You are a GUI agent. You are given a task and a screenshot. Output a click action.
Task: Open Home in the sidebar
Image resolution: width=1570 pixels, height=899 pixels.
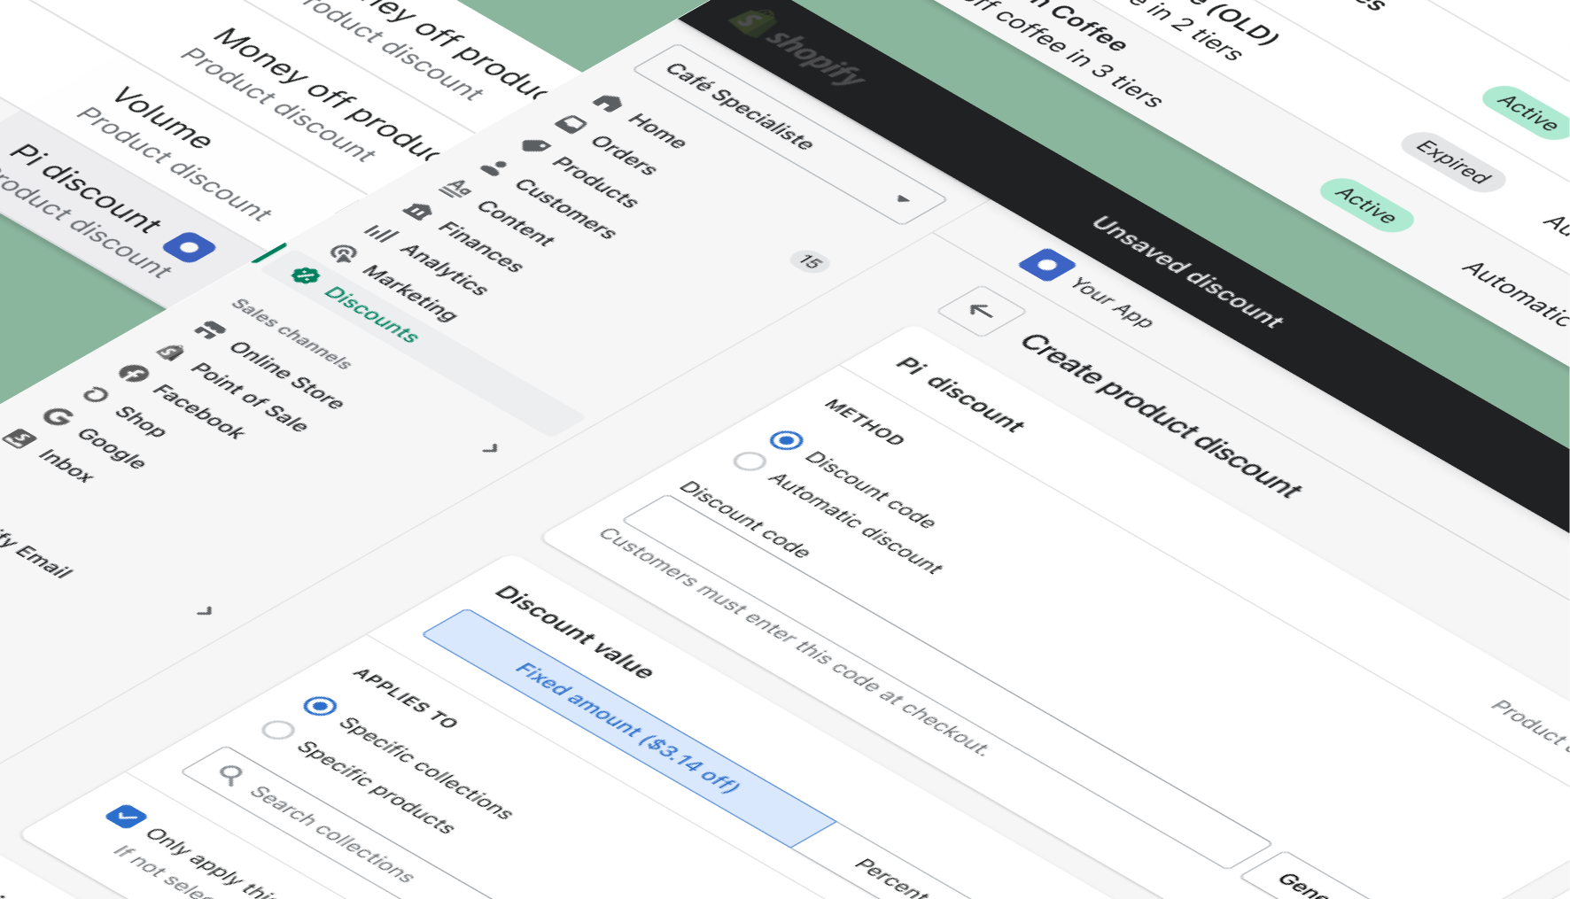657,130
